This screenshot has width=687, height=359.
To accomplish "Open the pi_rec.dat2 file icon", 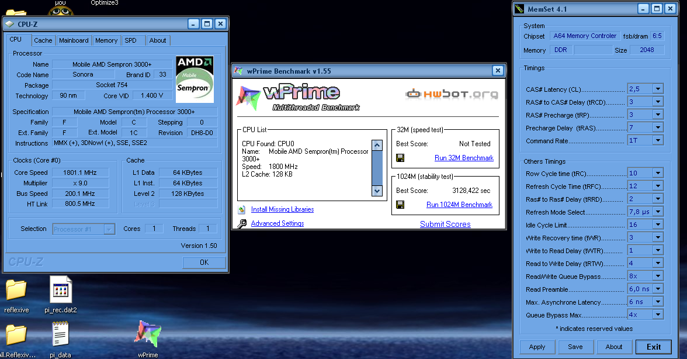I will (61, 290).
